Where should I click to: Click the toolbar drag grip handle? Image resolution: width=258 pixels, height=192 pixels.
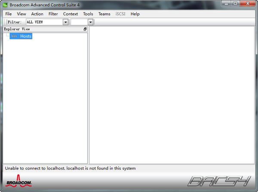[x=5, y=22]
